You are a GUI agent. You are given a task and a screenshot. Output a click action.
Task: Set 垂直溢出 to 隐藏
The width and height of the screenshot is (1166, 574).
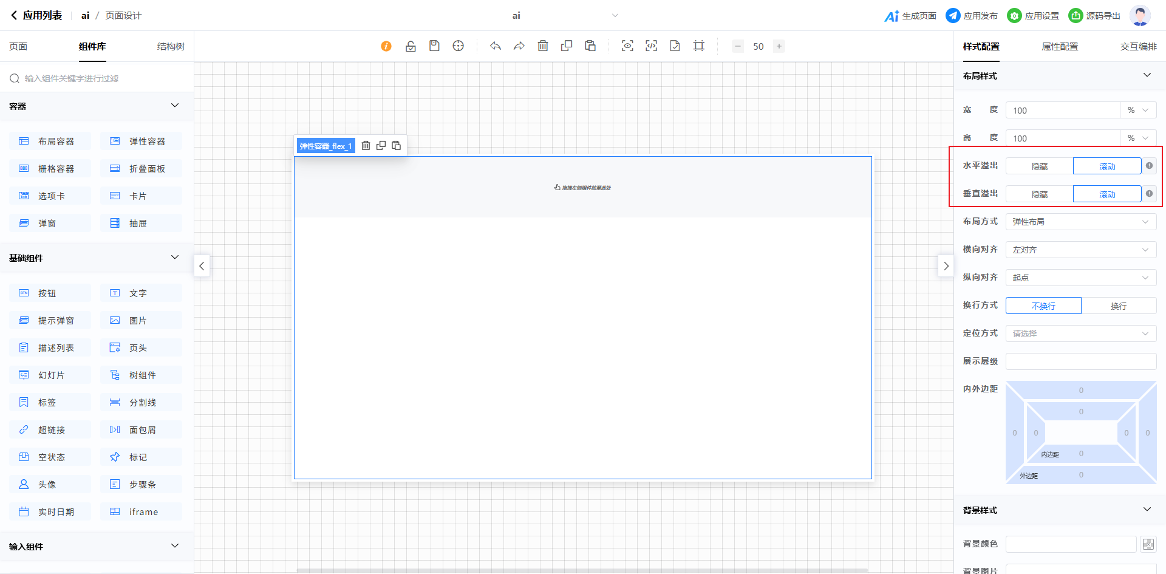pyautogui.click(x=1039, y=194)
